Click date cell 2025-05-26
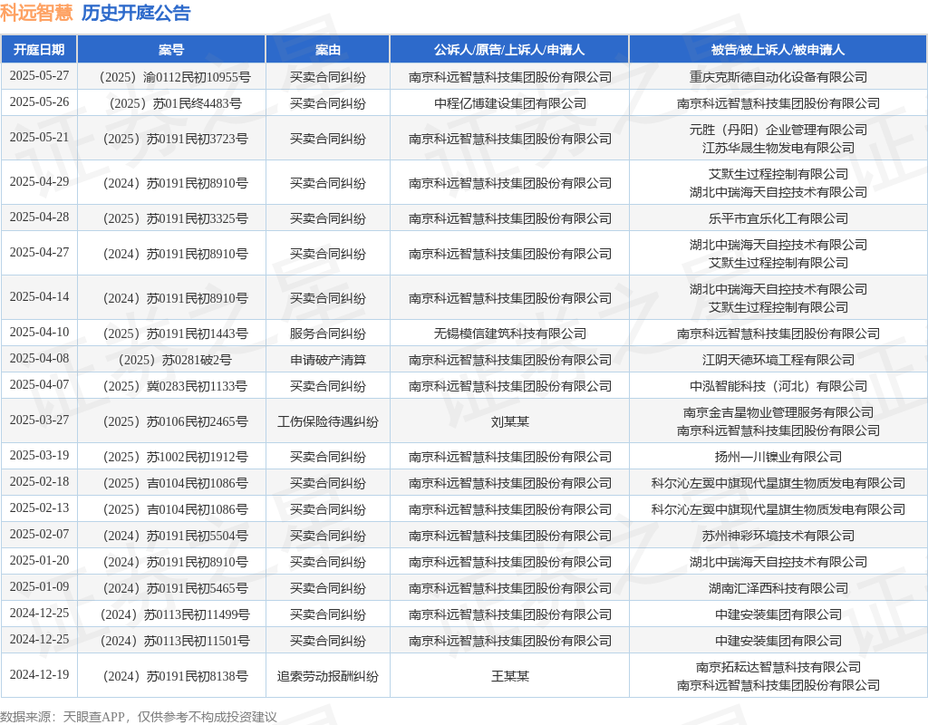928x725 pixels. pyautogui.click(x=39, y=101)
